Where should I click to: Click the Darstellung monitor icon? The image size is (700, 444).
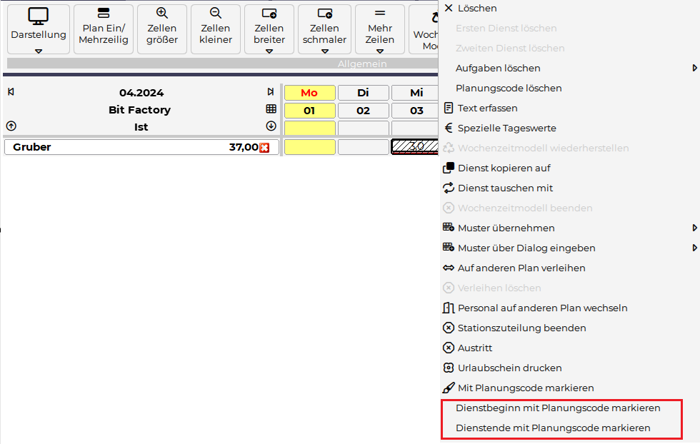[38, 16]
